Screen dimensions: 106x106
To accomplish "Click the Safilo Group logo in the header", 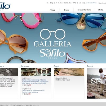I will pyautogui.click(x=5, y=7).
